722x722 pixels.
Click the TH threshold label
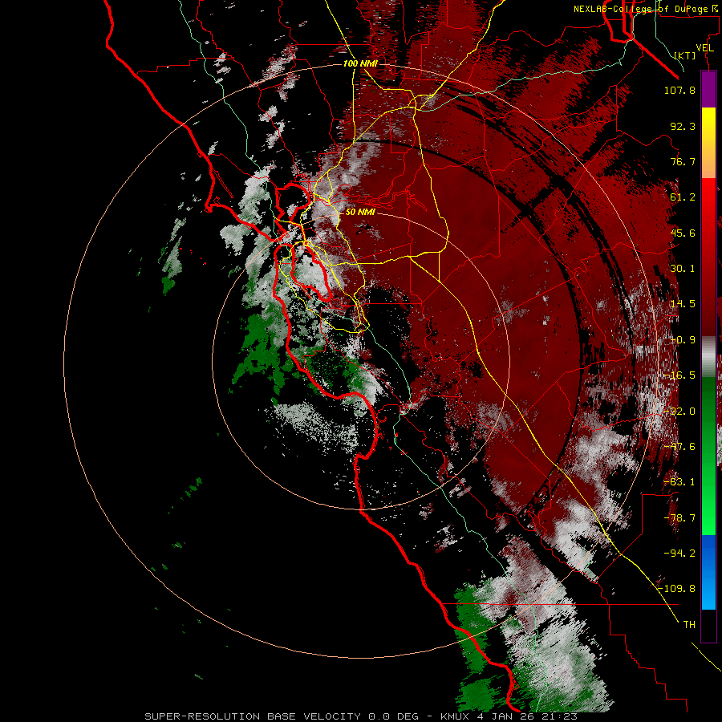tap(689, 625)
